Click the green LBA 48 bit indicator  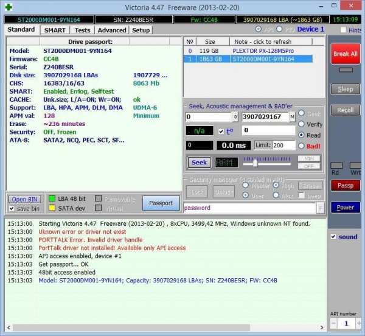(x=52, y=198)
